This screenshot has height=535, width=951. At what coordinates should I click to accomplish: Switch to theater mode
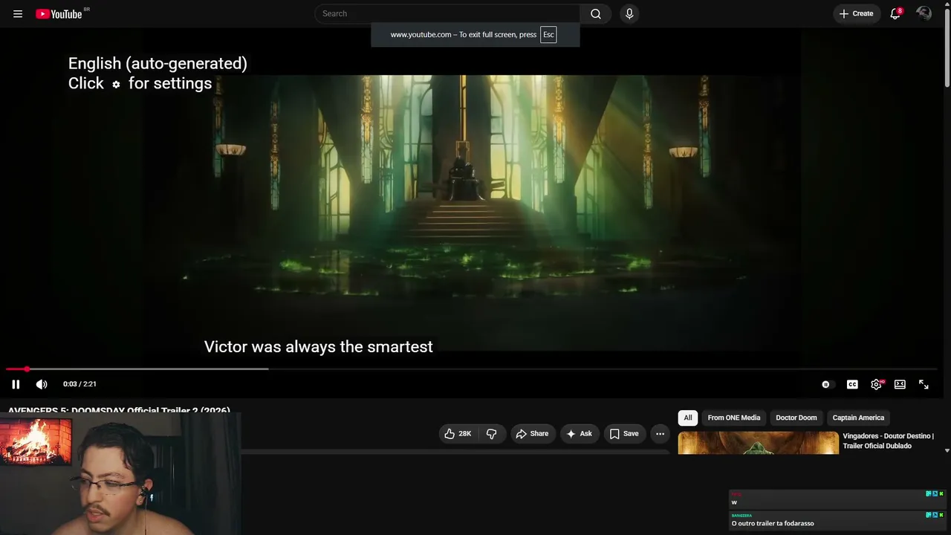point(900,384)
